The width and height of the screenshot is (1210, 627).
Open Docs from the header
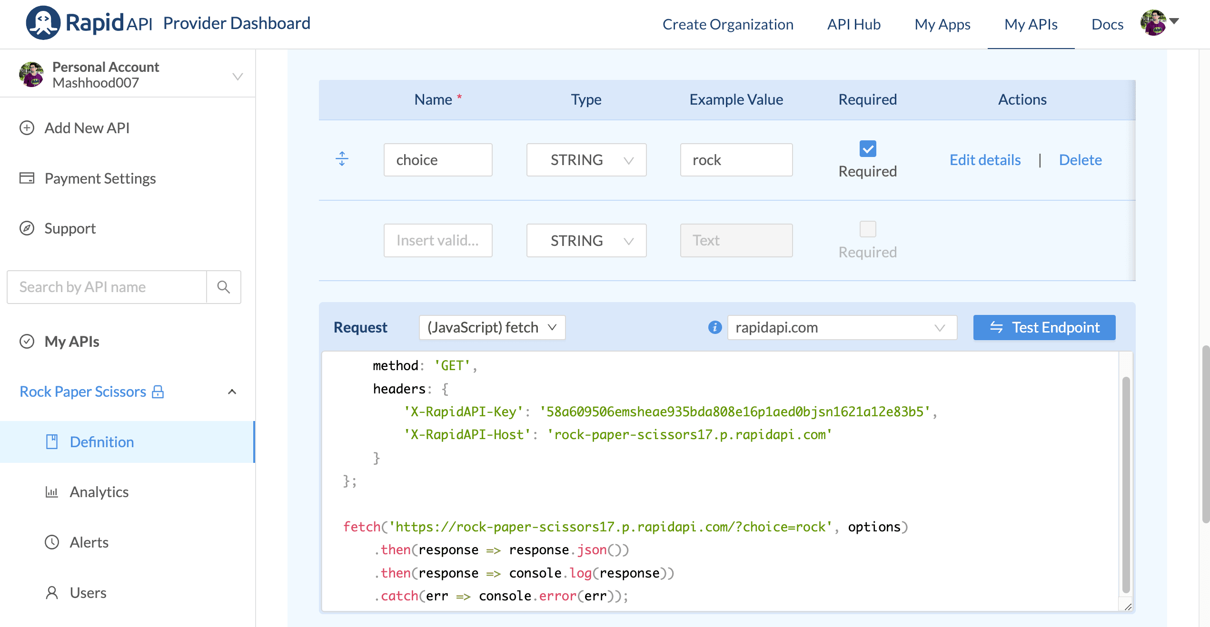(x=1107, y=24)
